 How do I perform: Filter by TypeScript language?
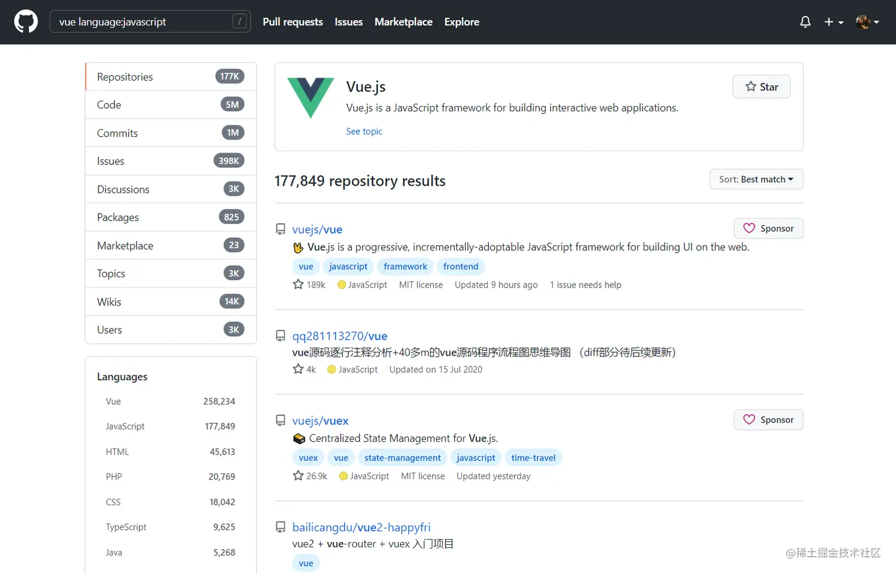coord(171,527)
